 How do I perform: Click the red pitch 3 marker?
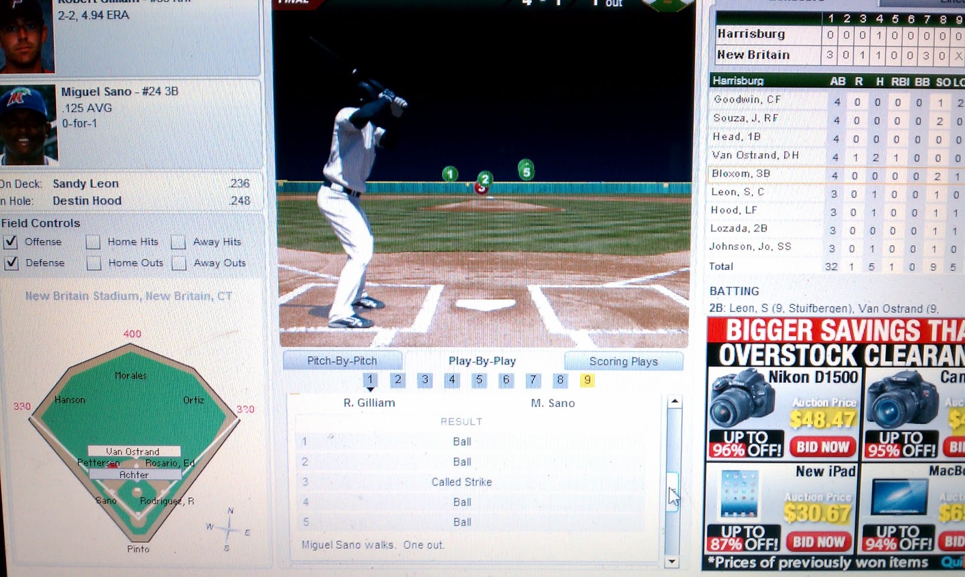(x=481, y=189)
